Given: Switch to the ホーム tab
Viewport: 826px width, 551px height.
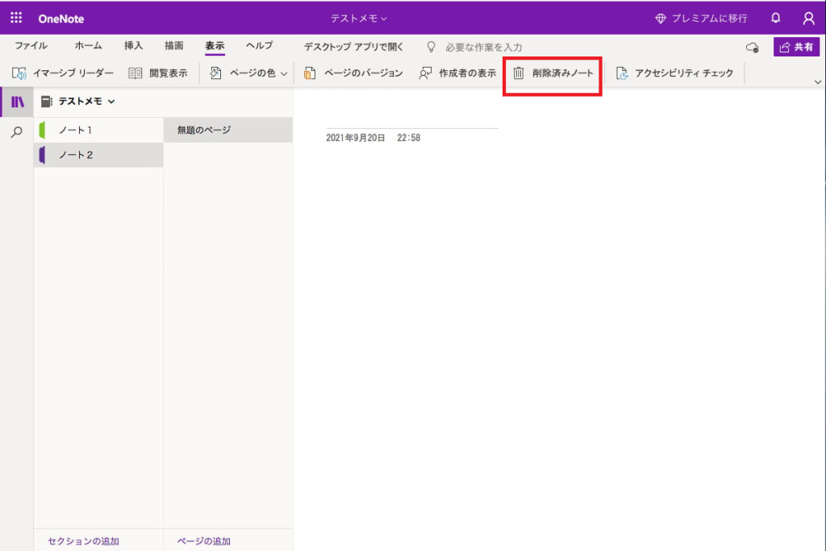Looking at the screenshot, I should [x=89, y=46].
